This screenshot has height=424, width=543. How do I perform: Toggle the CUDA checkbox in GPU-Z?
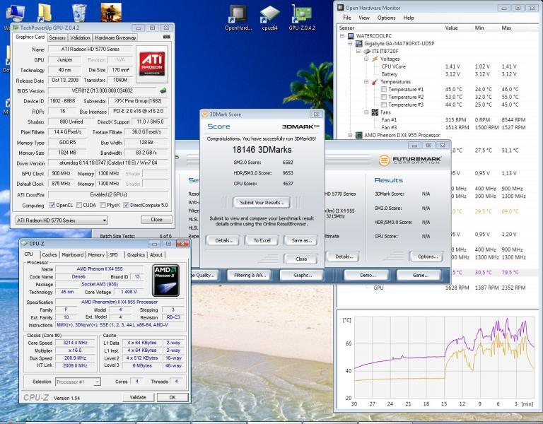tap(79, 205)
